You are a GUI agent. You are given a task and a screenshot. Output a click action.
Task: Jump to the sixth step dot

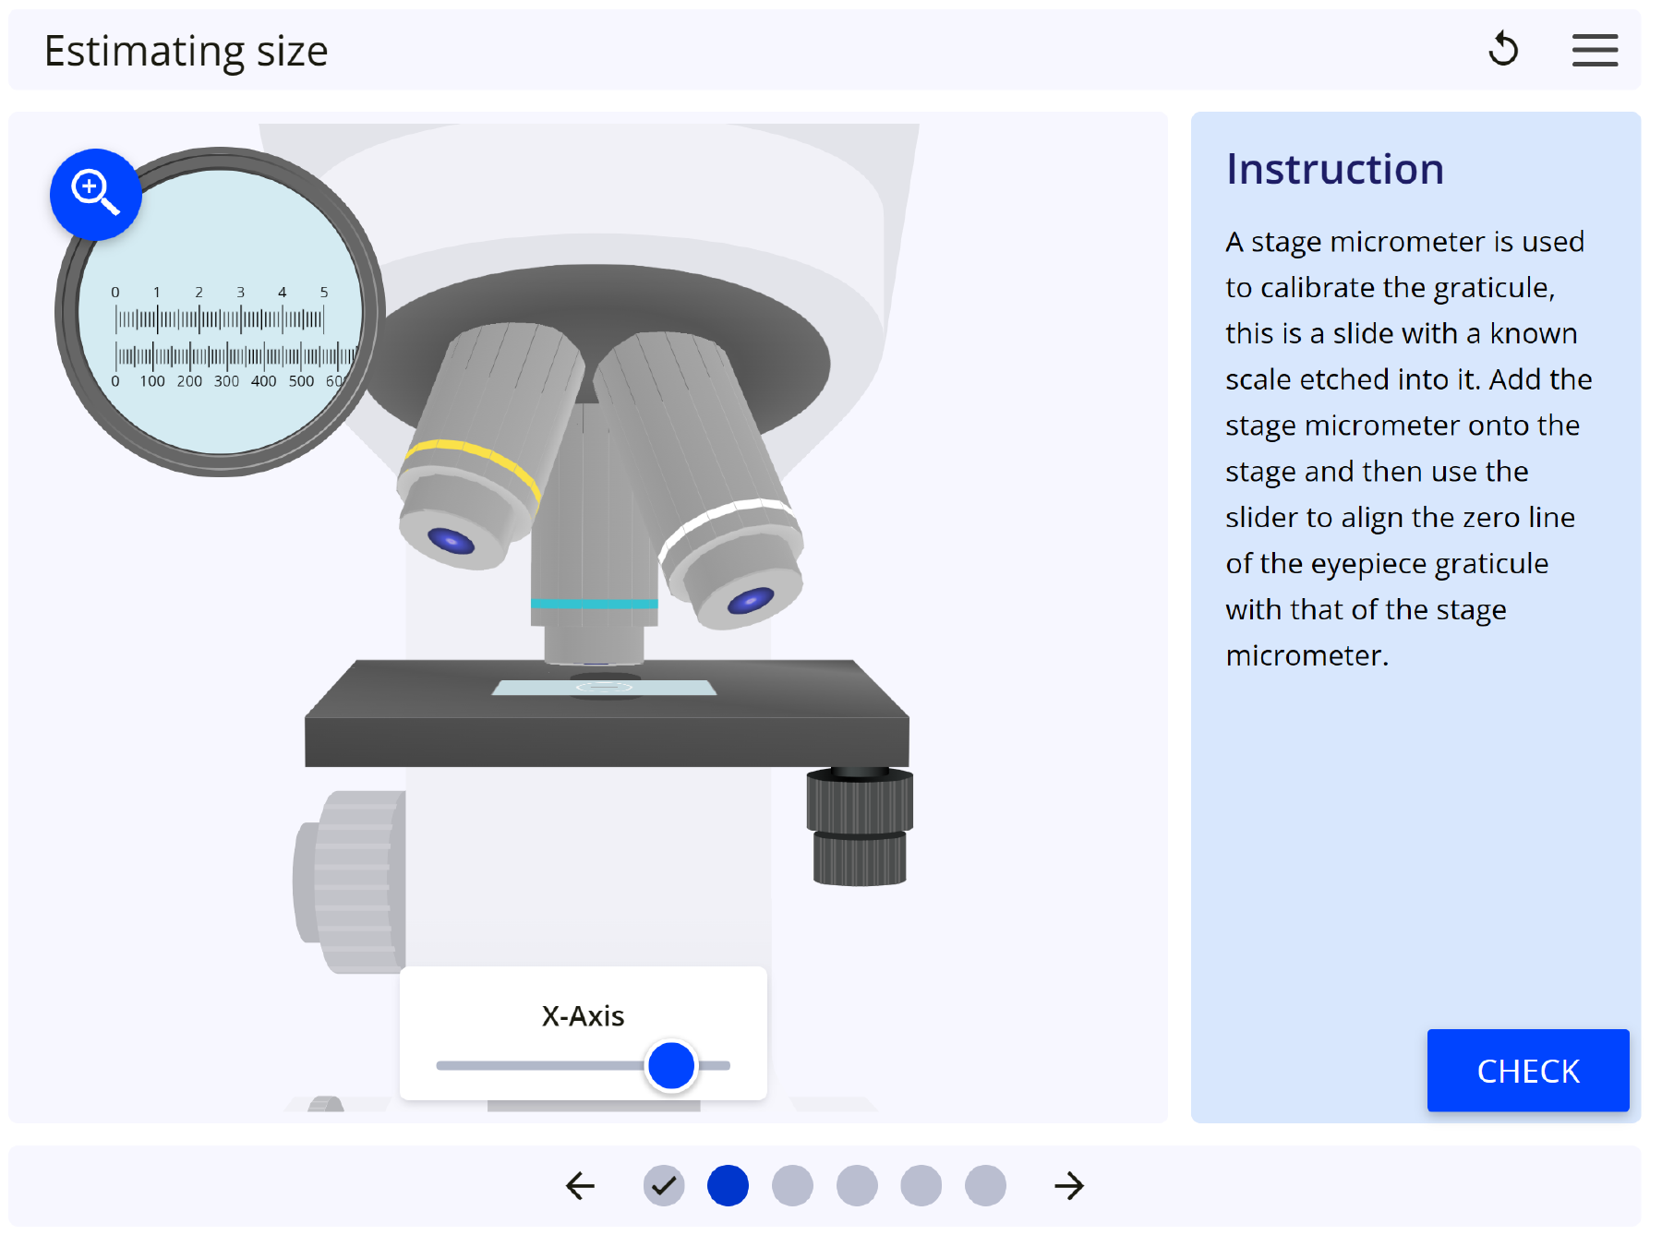click(985, 1185)
